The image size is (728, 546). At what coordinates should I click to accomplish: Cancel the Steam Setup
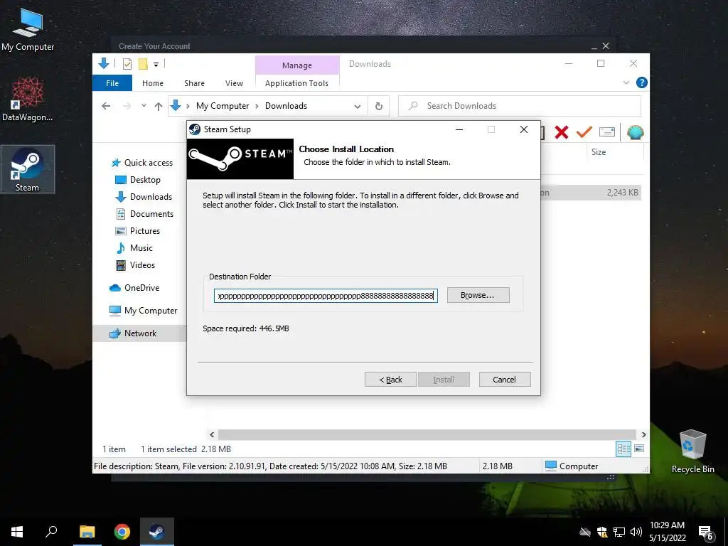(x=504, y=380)
